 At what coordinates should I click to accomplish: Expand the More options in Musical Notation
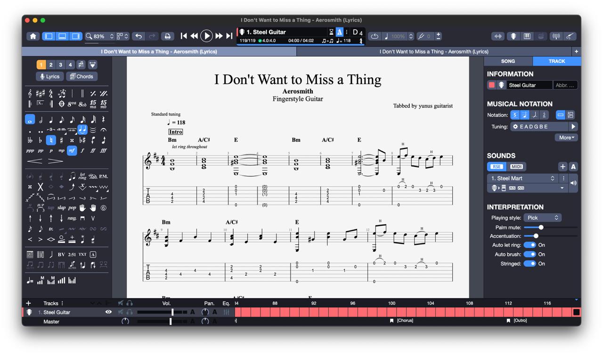click(566, 138)
